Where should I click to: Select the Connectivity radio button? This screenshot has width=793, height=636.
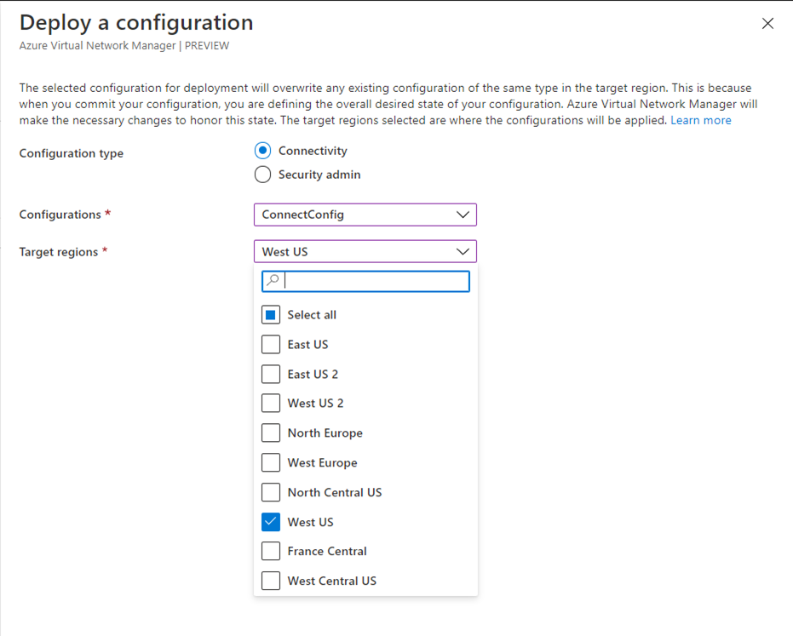coord(263,151)
